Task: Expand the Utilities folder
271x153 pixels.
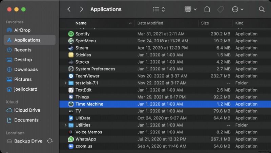Action: (65, 125)
